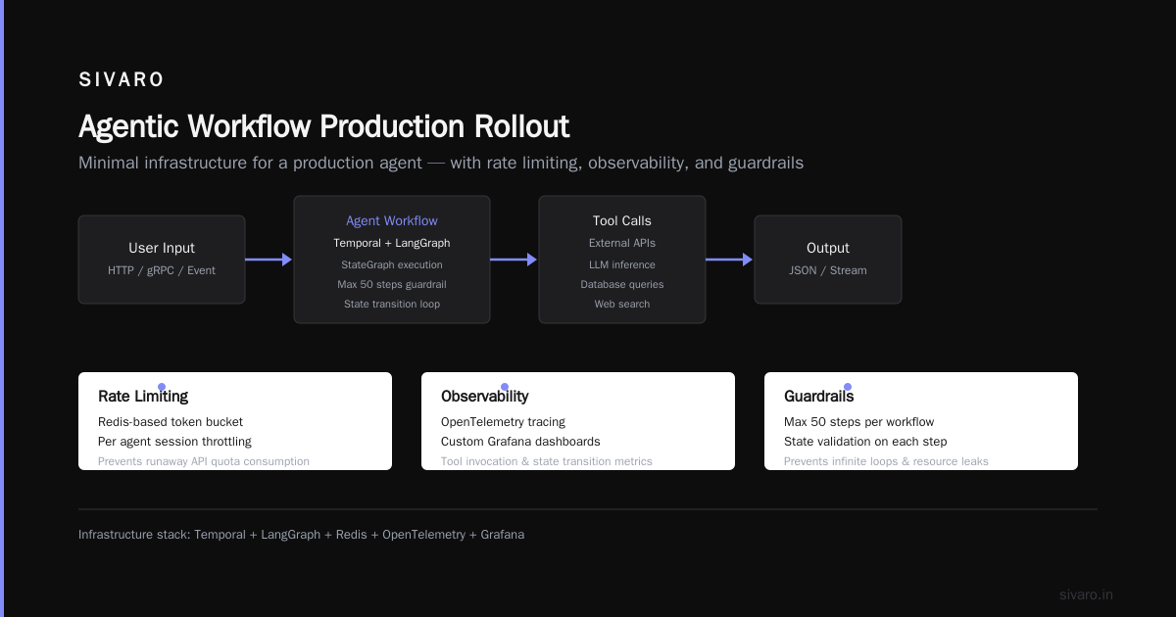Click the Max 50 steps per workflow line

(x=859, y=422)
